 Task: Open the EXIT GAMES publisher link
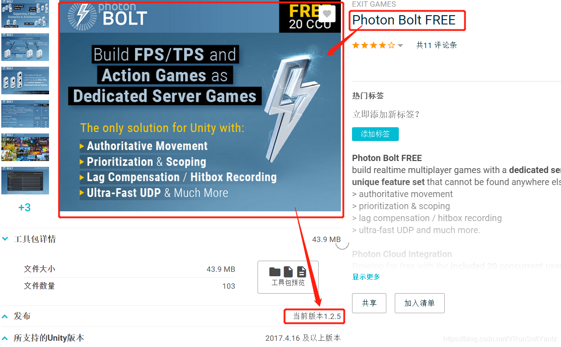[373, 4]
